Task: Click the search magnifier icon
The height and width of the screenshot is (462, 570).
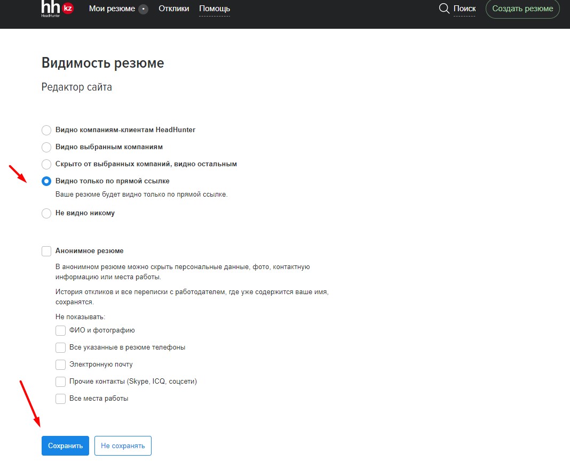Action: [x=444, y=9]
